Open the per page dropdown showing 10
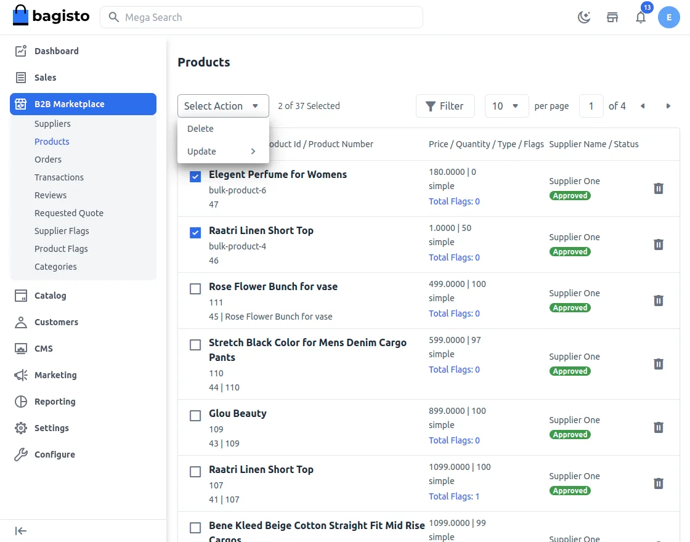The image size is (690, 542). click(x=506, y=106)
